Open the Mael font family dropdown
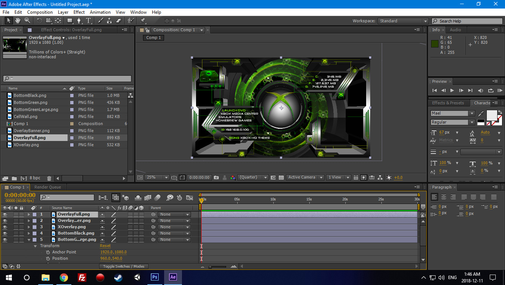This screenshot has width=505, height=285. [x=453, y=113]
